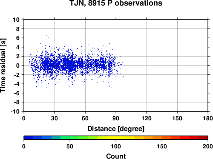Click the orange segment of the colorbar
Viewport: 213px width, 159px height.
(x=157, y=138)
